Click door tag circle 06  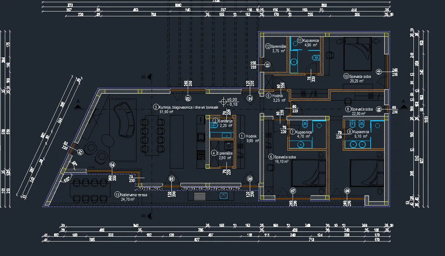click(250, 179)
